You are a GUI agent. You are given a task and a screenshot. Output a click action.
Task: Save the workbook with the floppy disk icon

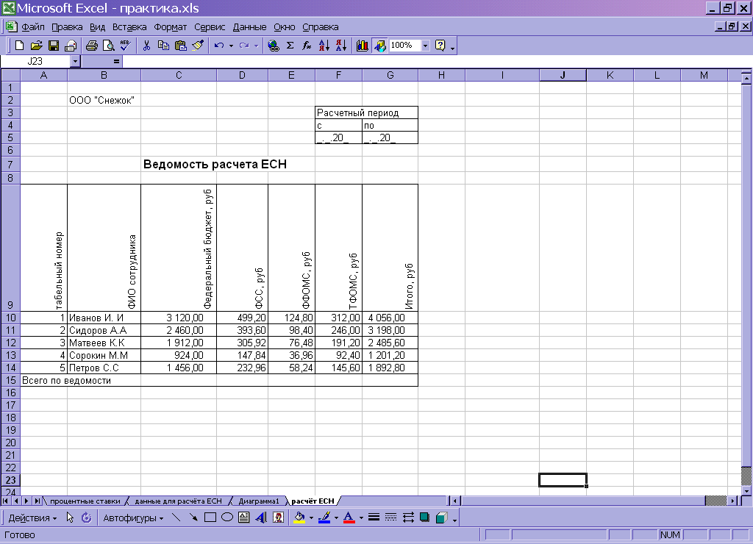[x=54, y=46]
